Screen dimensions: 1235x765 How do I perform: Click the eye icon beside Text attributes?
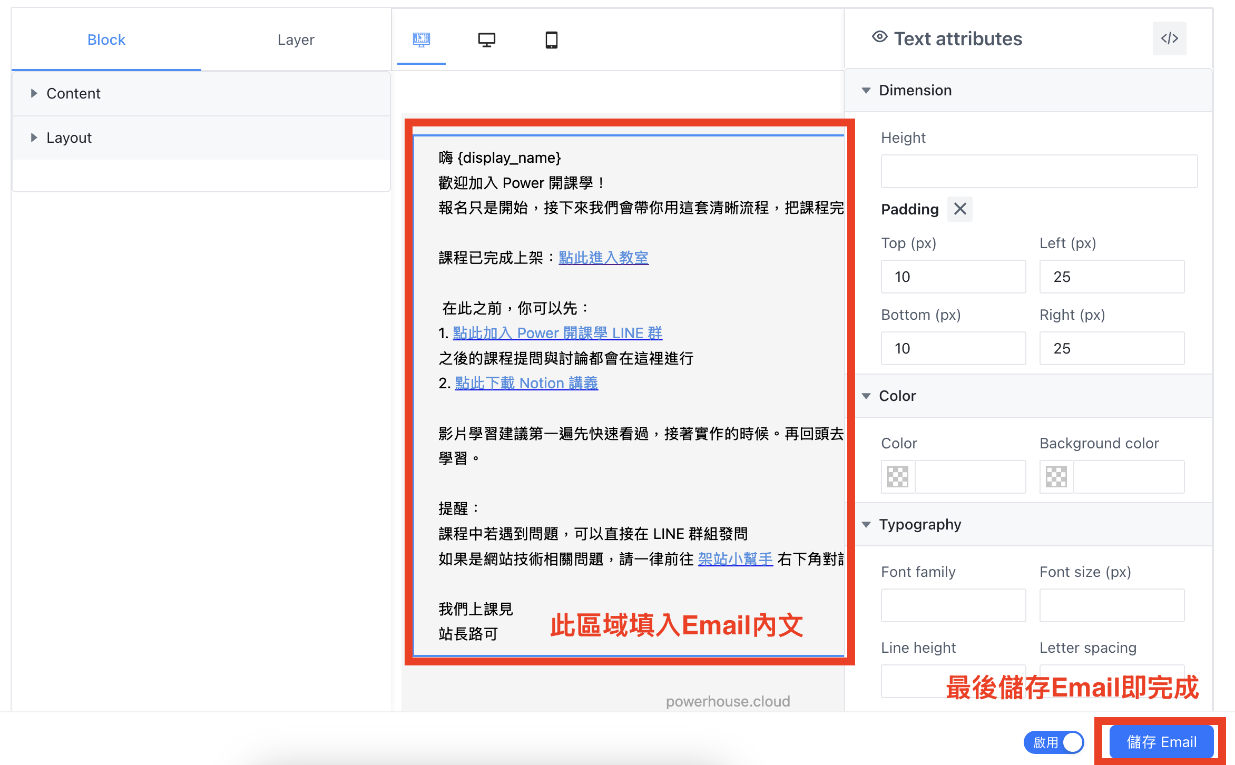point(879,37)
